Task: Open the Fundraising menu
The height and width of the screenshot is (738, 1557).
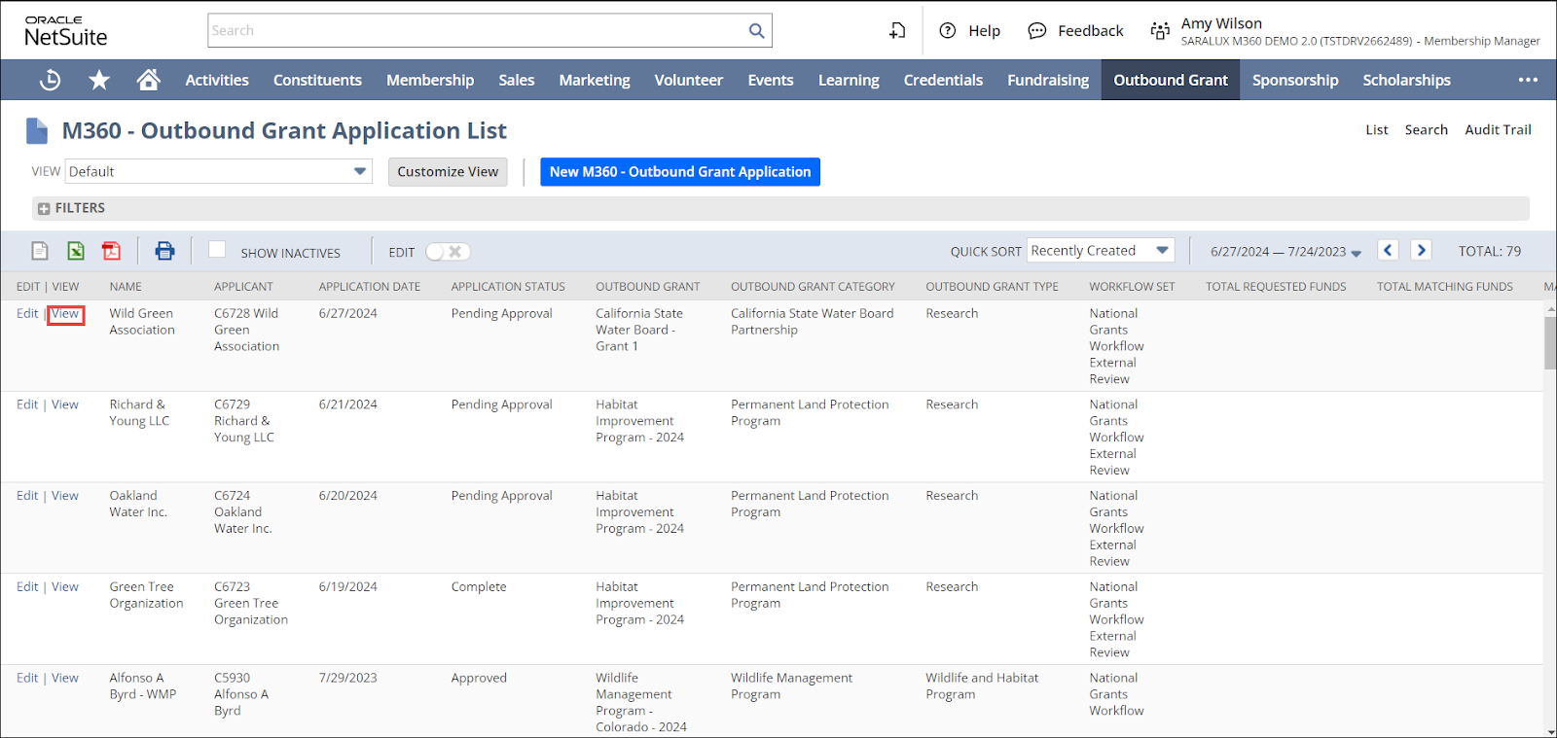Action: (1048, 80)
